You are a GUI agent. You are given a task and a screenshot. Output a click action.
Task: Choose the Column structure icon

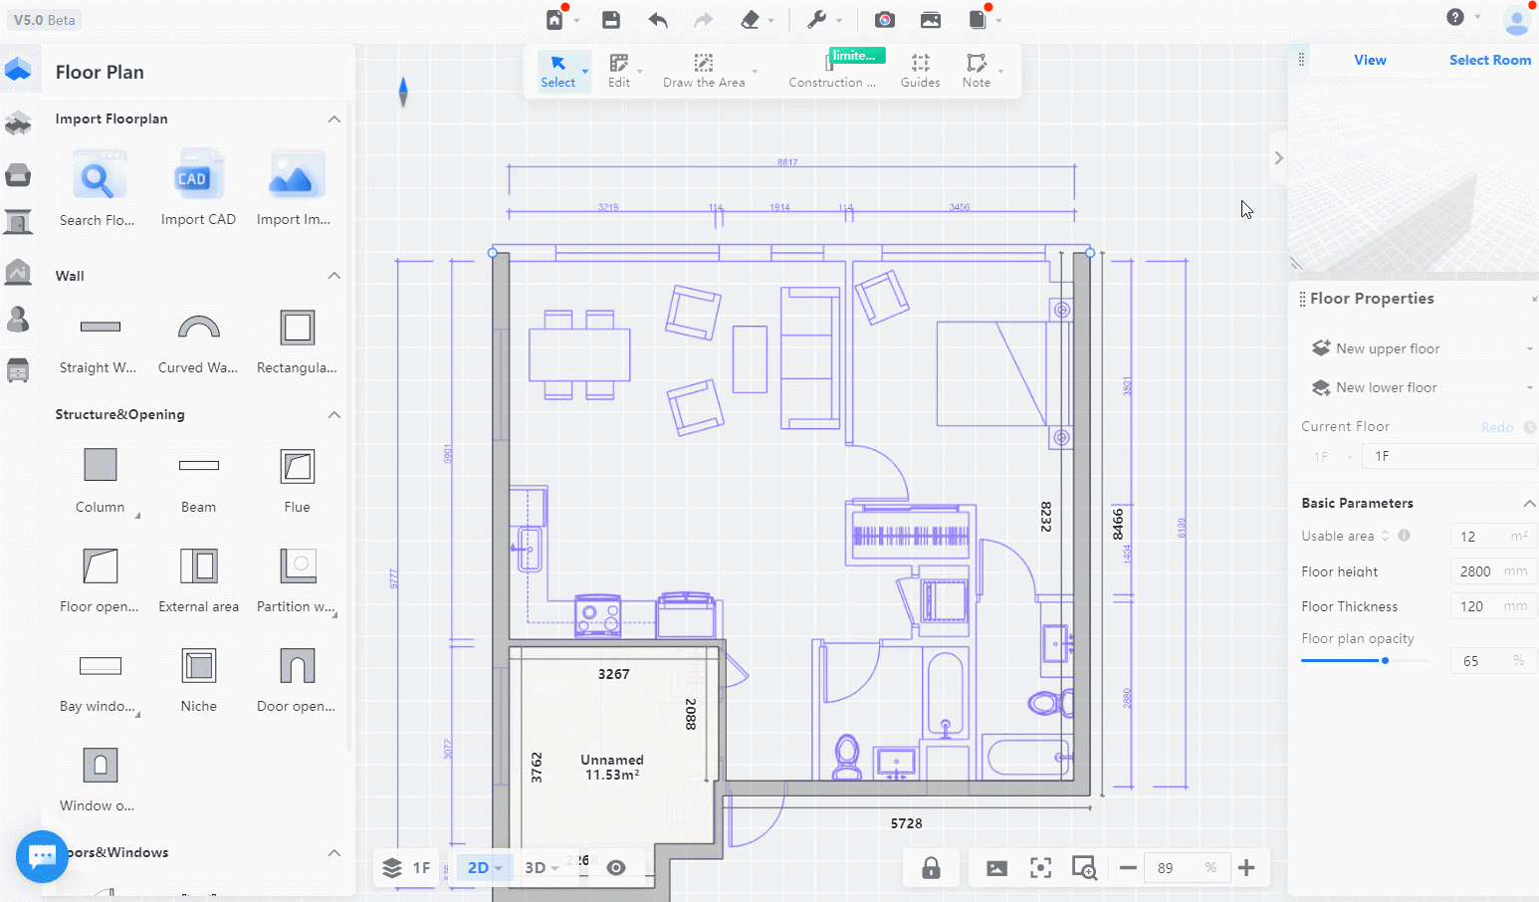100,465
